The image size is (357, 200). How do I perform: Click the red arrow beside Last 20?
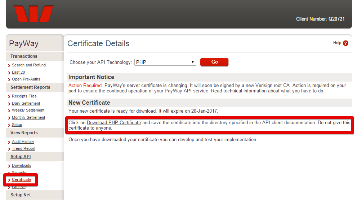[x=9, y=73]
